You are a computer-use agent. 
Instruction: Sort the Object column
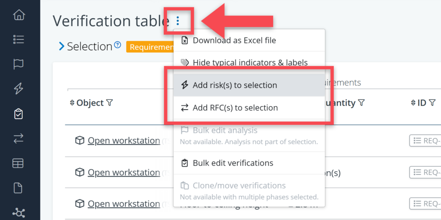click(x=72, y=103)
